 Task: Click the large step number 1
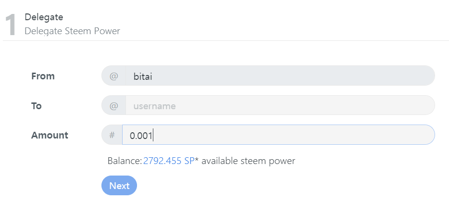[12, 25]
